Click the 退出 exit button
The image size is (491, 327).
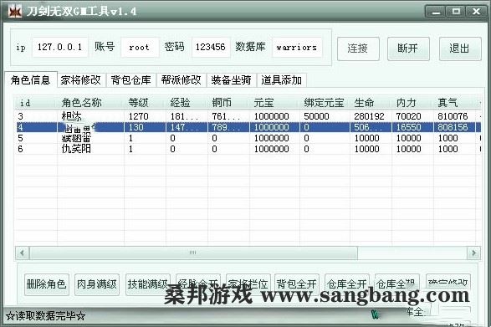coord(460,49)
